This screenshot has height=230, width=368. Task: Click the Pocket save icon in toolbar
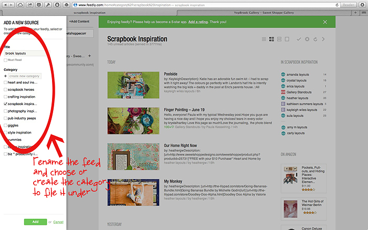click(x=39, y=5)
